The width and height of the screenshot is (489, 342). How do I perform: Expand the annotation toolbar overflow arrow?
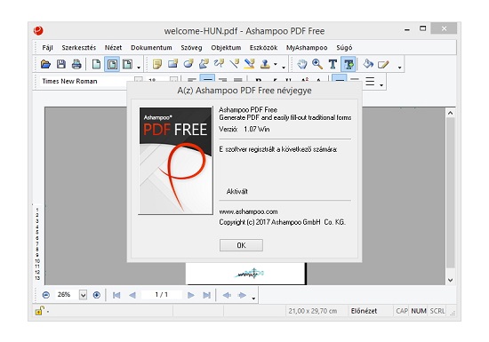point(284,67)
